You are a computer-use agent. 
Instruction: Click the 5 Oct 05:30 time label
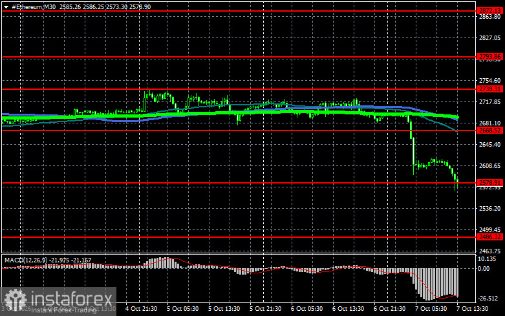(182, 309)
